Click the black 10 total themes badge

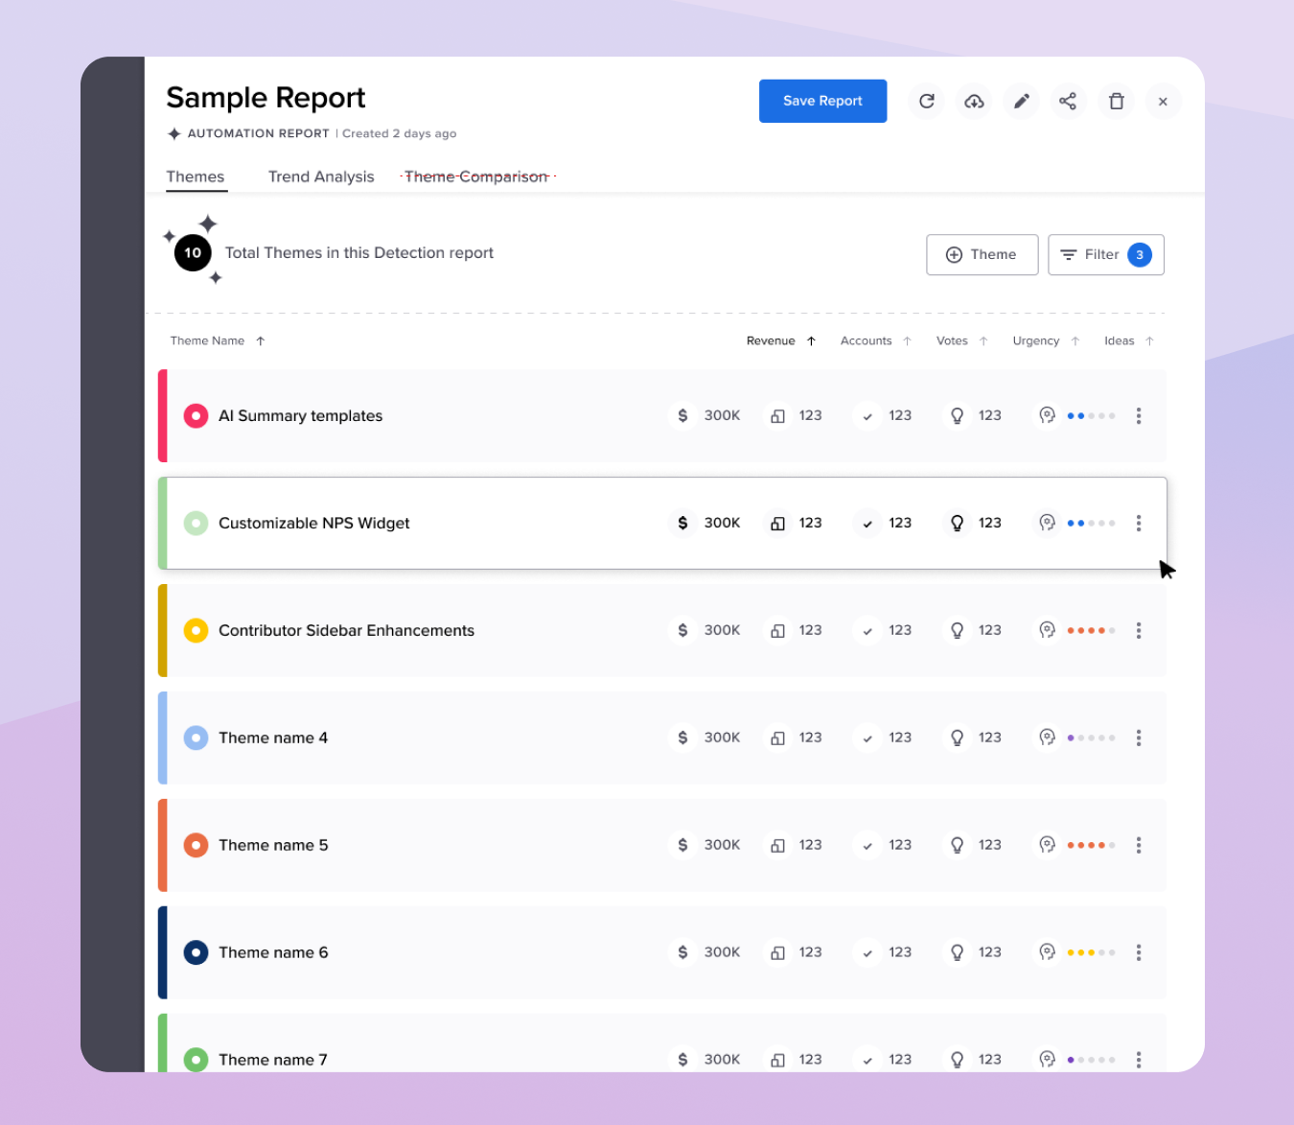[x=193, y=253]
